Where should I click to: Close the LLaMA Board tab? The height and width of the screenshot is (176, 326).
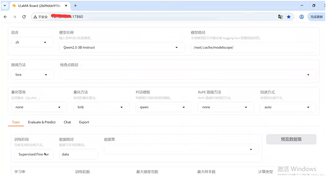66,6
